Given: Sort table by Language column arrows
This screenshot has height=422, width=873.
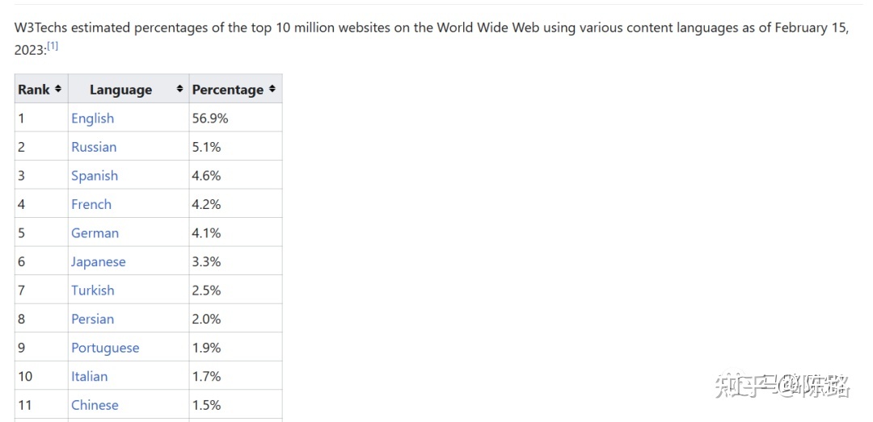Looking at the screenshot, I should [x=179, y=89].
